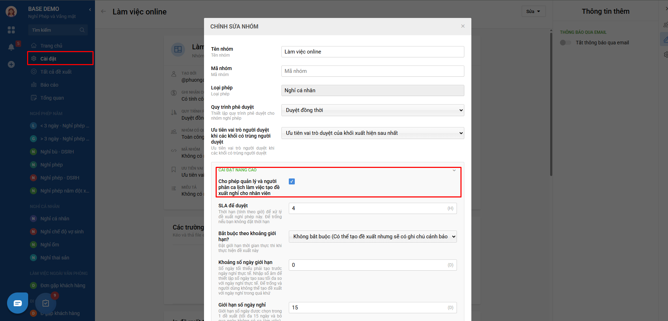Screen dimensions: 668x321
Task: Click the plus add icon in left rail
Action: tap(11, 64)
